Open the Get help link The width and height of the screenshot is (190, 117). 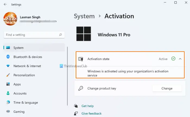pyautogui.click(x=87, y=106)
